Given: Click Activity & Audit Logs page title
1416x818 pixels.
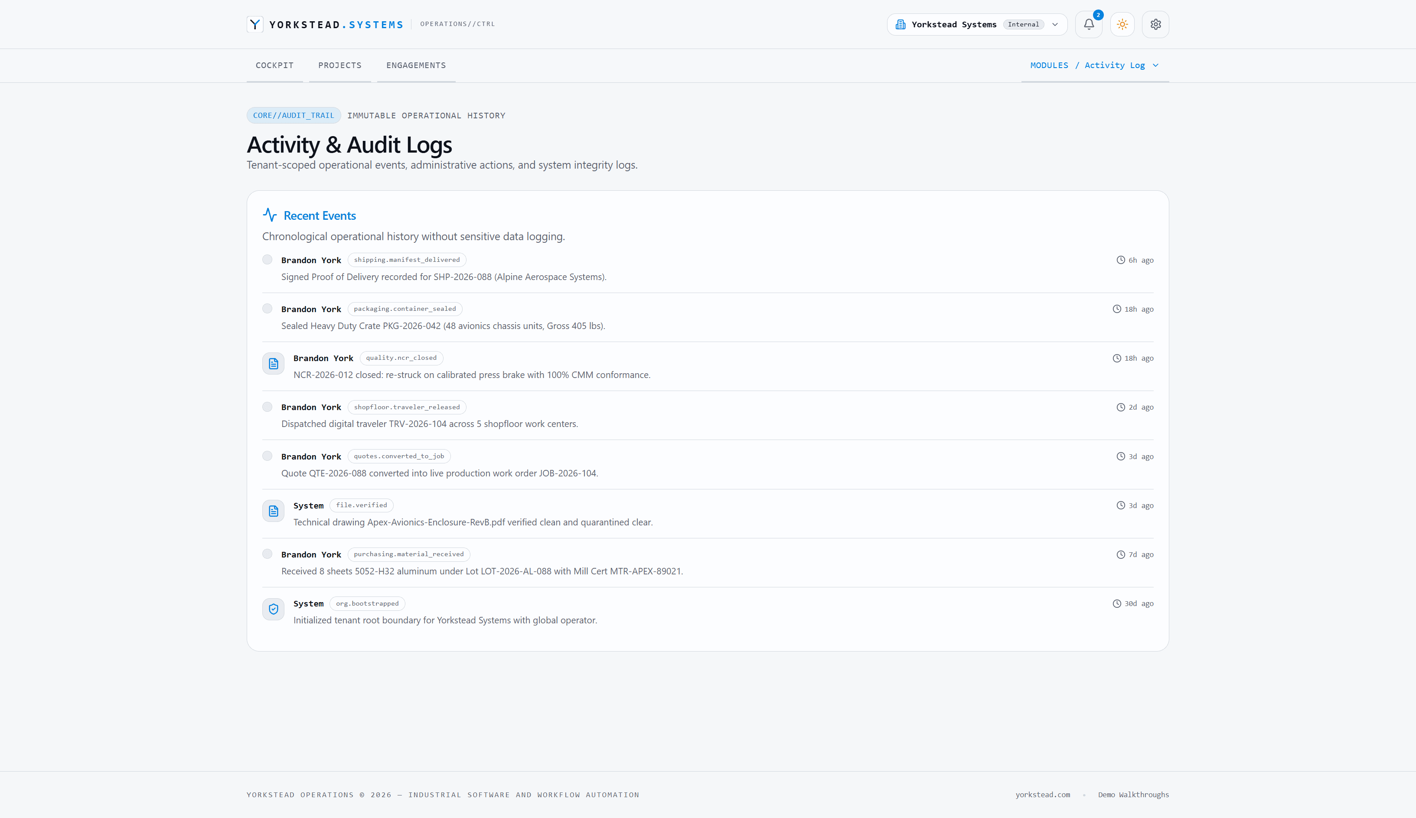Looking at the screenshot, I should point(349,145).
